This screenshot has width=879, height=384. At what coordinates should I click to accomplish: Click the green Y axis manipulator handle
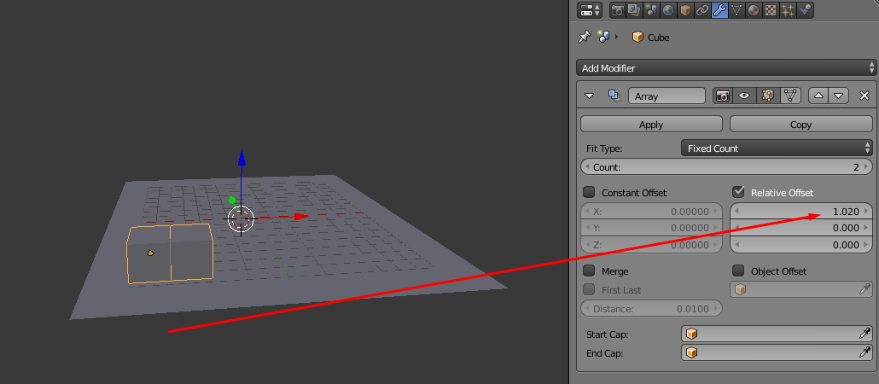click(x=232, y=200)
